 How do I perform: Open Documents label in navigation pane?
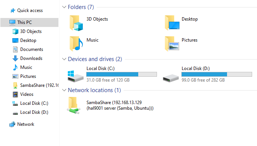click(31, 49)
